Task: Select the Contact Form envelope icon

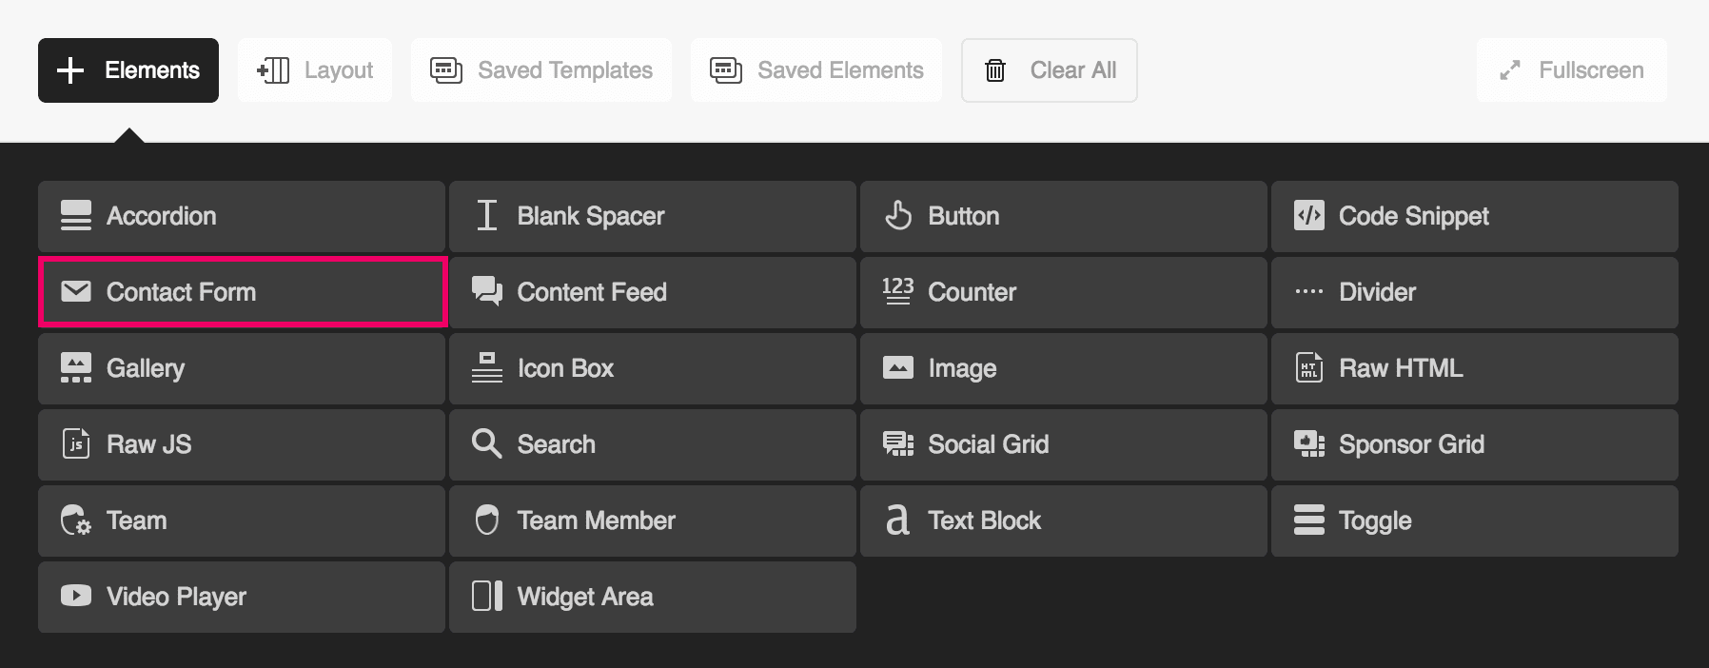Action: (76, 291)
